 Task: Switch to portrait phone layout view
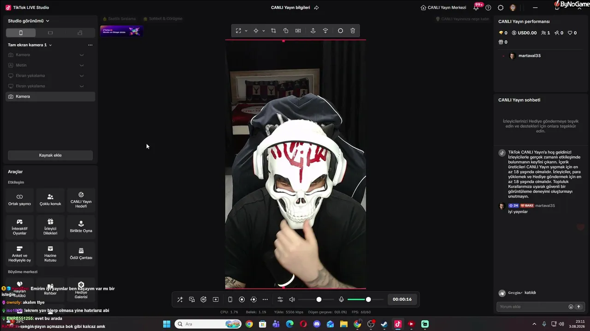coord(21,33)
